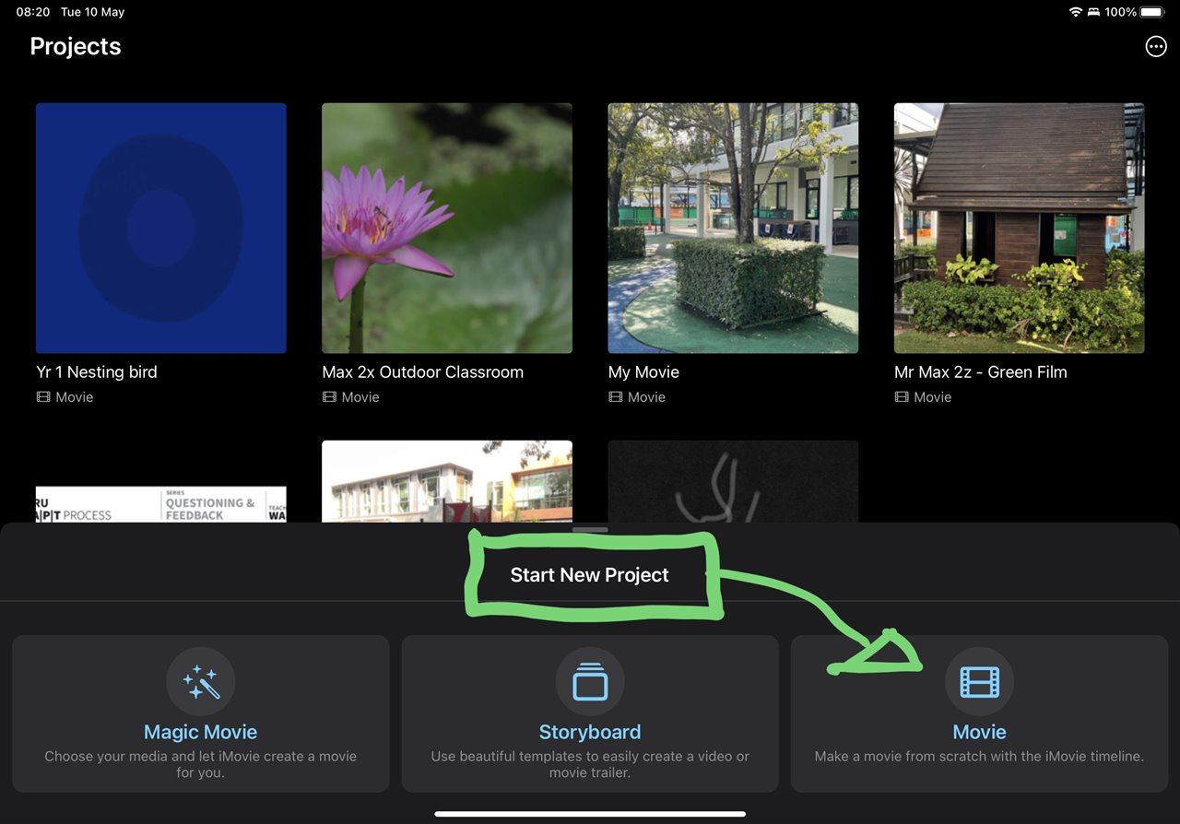Select 'Mr Max 2z - Green Film' title

point(981,372)
